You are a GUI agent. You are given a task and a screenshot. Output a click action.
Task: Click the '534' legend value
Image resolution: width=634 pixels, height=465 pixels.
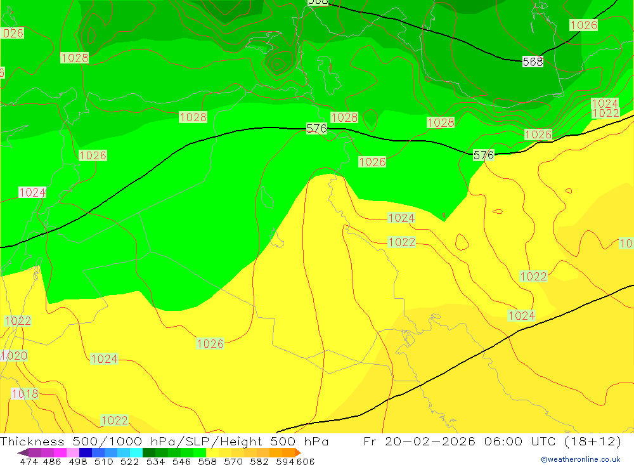(156, 461)
